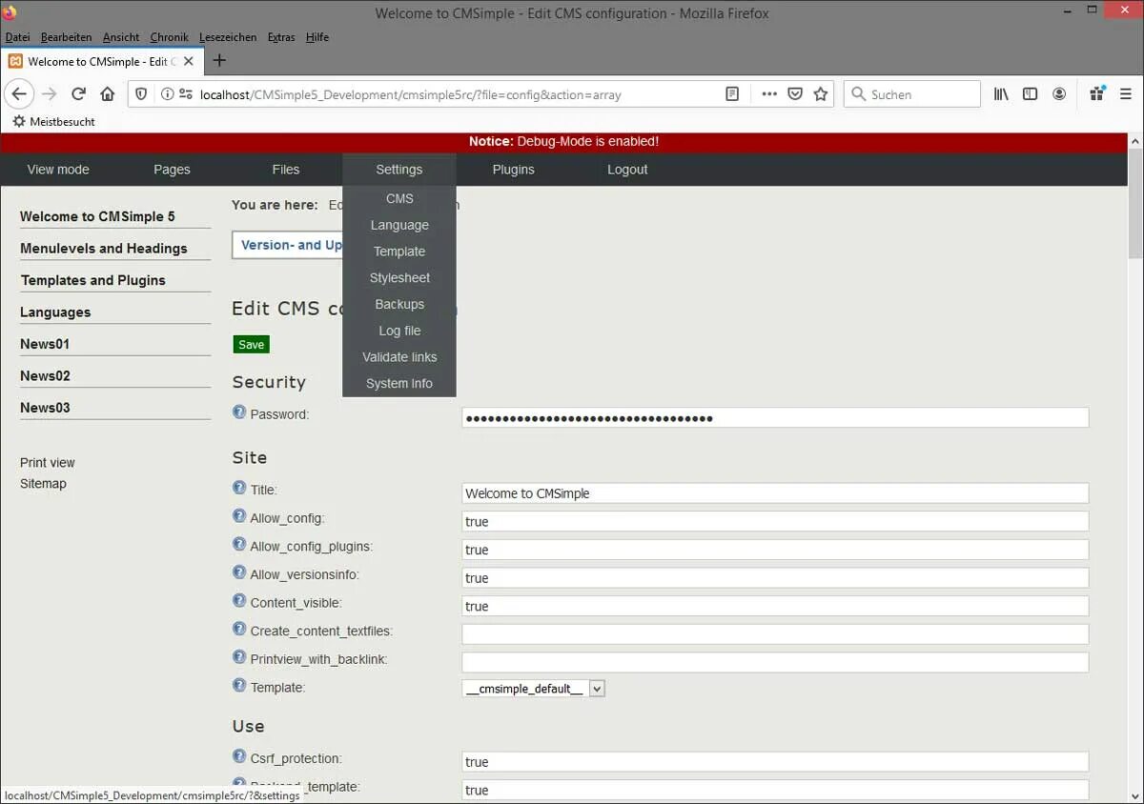This screenshot has height=804, width=1144.
Task: Open the Extras menu
Action: [281, 37]
